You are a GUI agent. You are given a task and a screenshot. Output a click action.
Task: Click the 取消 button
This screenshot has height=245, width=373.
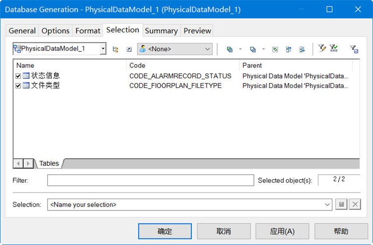(224, 231)
